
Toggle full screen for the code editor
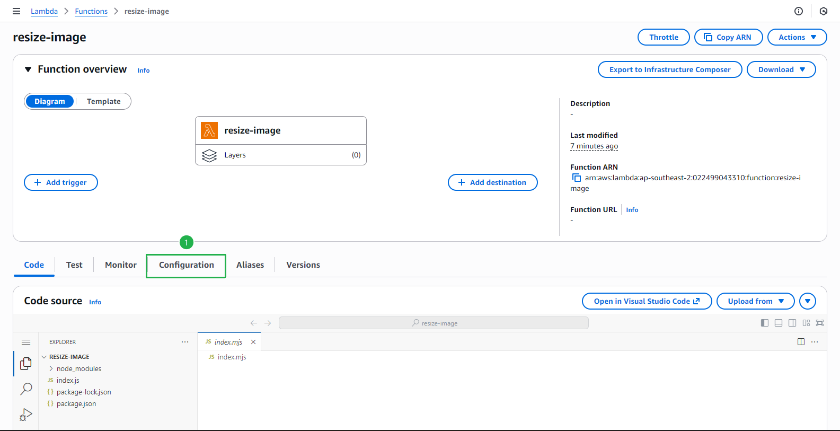pyautogui.click(x=820, y=323)
